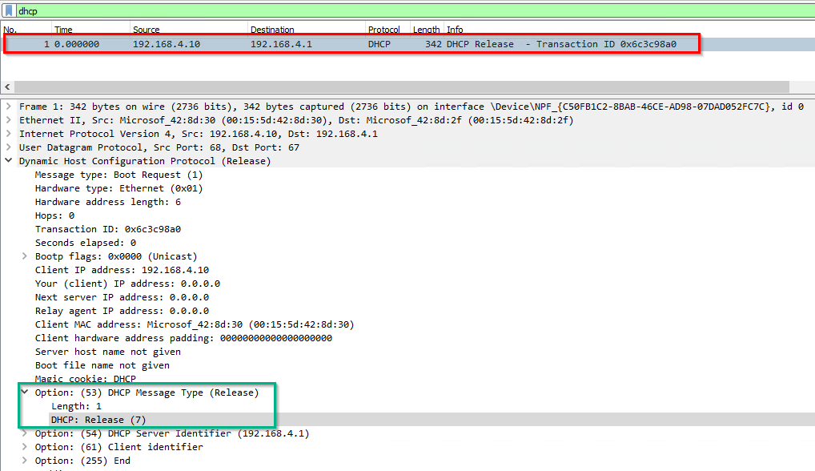
Task: Expand the User Datagram Protocol node
Action: [x=8, y=147]
